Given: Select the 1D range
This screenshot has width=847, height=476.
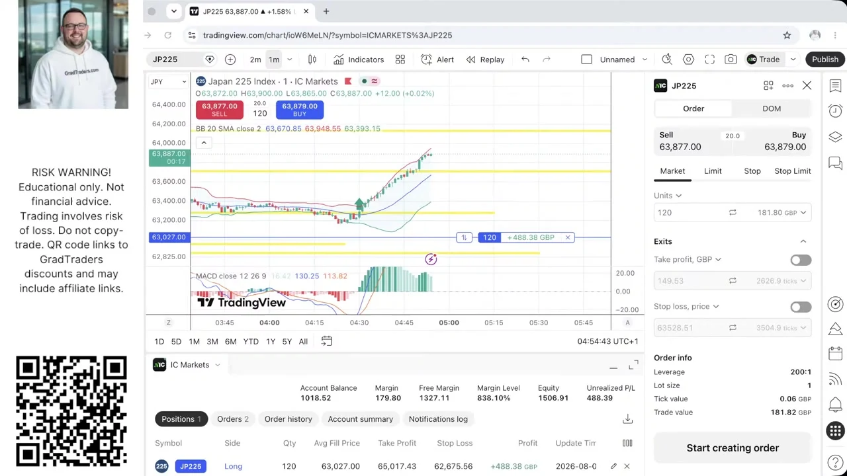Looking at the screenshot, I should pos(159,341).
